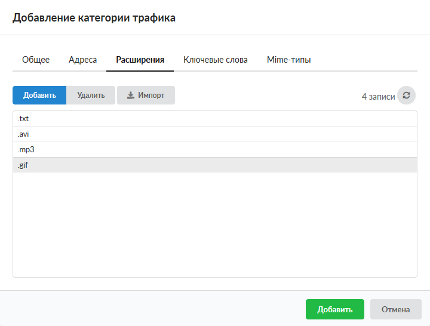The width and height of the screenshot is (430, 326).
Task: Click the blank footer area left of the green Добавить
Action: coord(149,309)
